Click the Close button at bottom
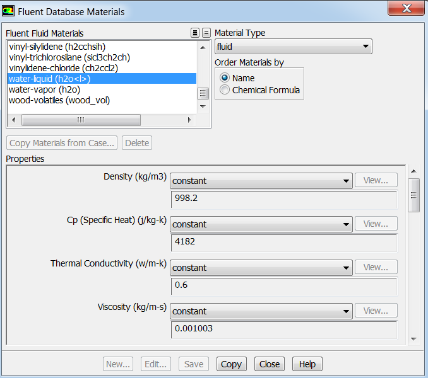 click(x=270, y=364)
